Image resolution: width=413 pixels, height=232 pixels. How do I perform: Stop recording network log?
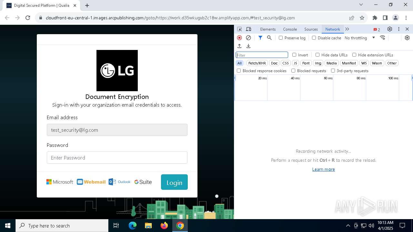239,38
